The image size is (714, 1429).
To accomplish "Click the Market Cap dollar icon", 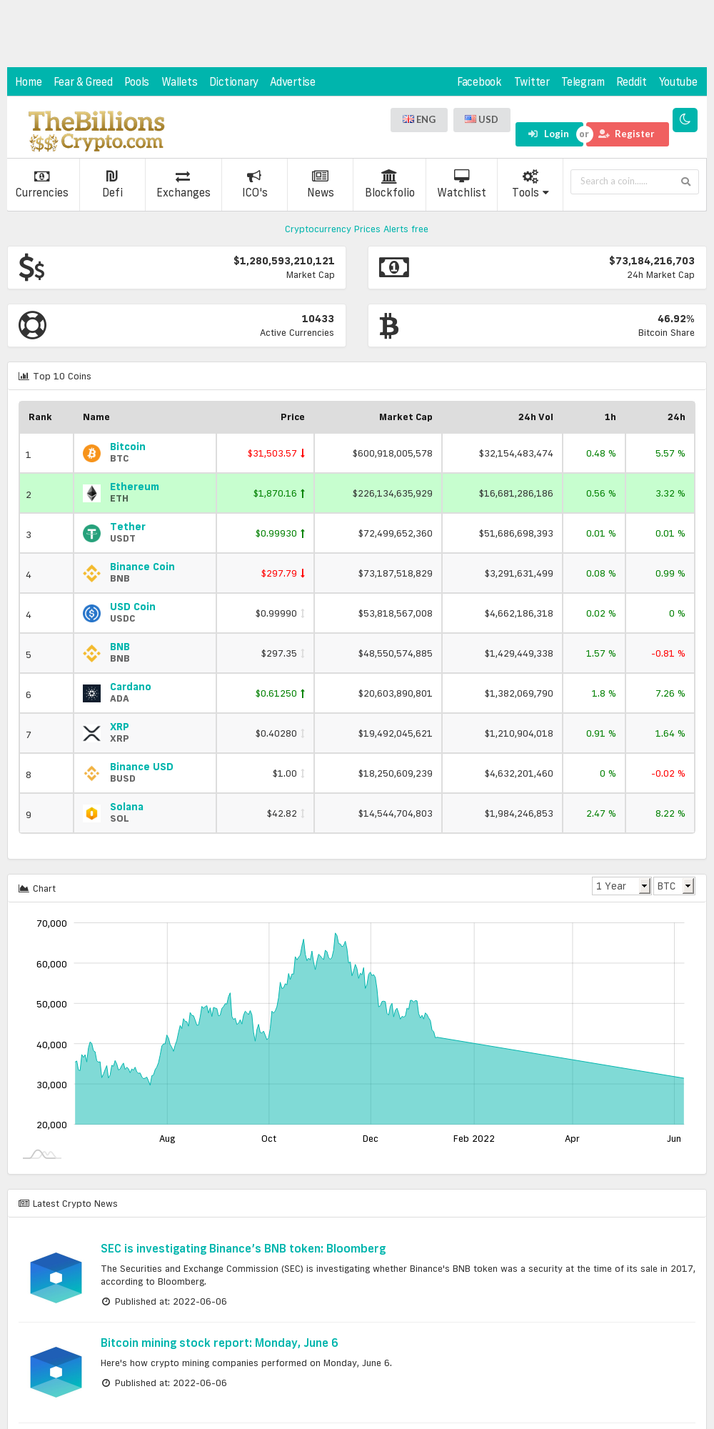I will pos(31,268).
